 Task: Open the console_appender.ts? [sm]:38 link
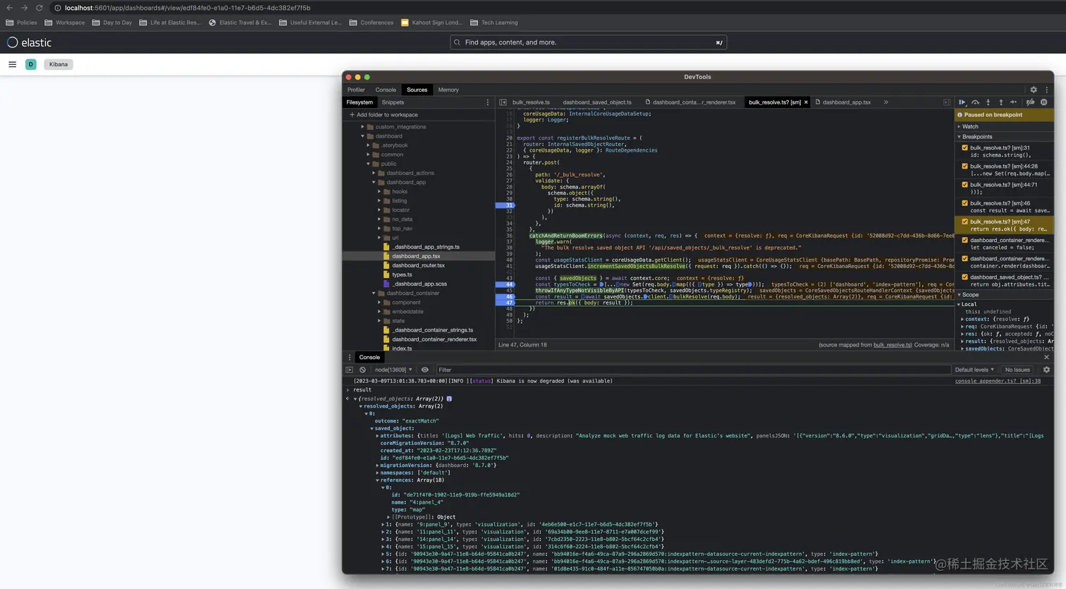coord(998,381)
